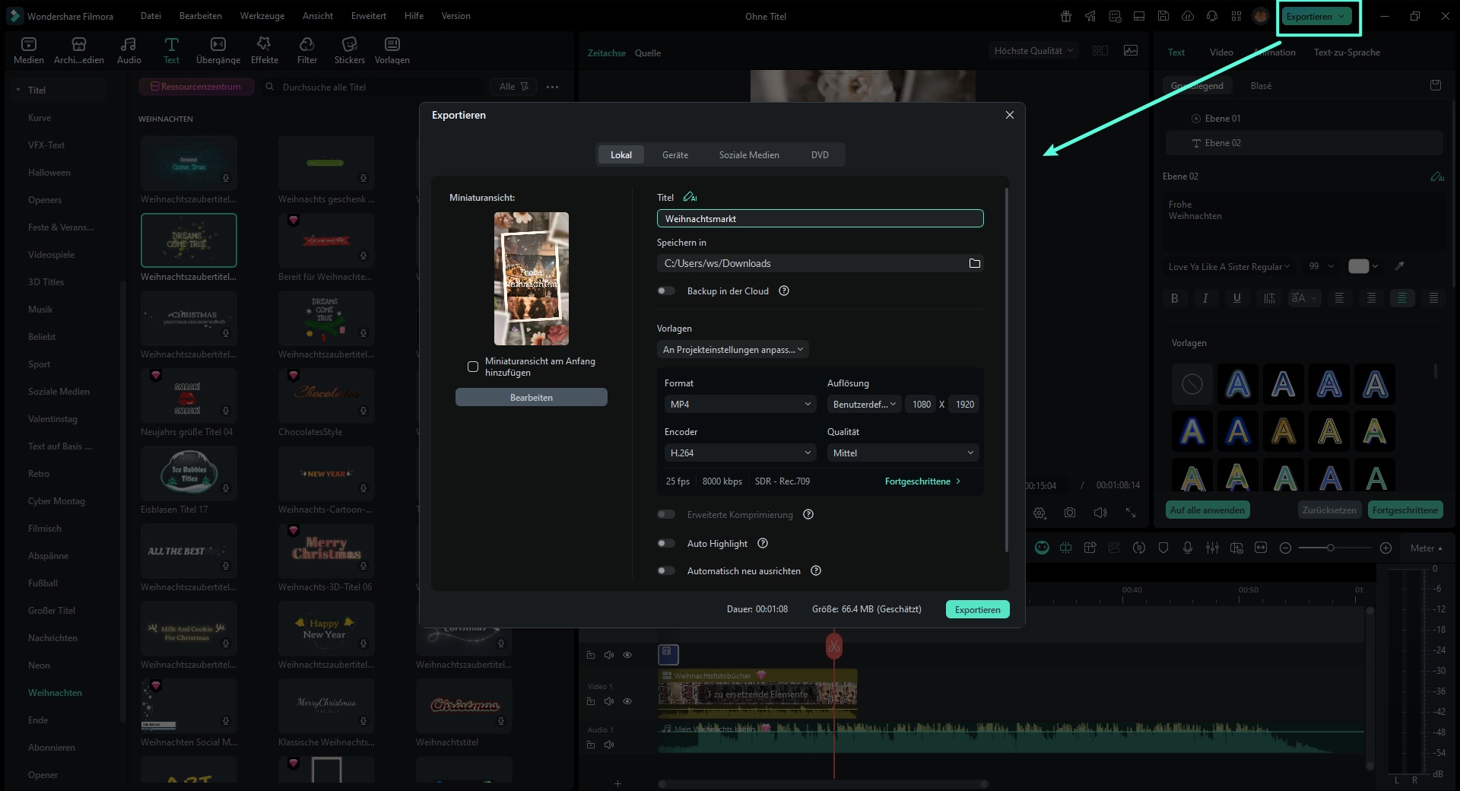Click the Titel input field Weihnachtsmarkt
The width and height of the screenshot is (1460, 791).
pos(819,218)
